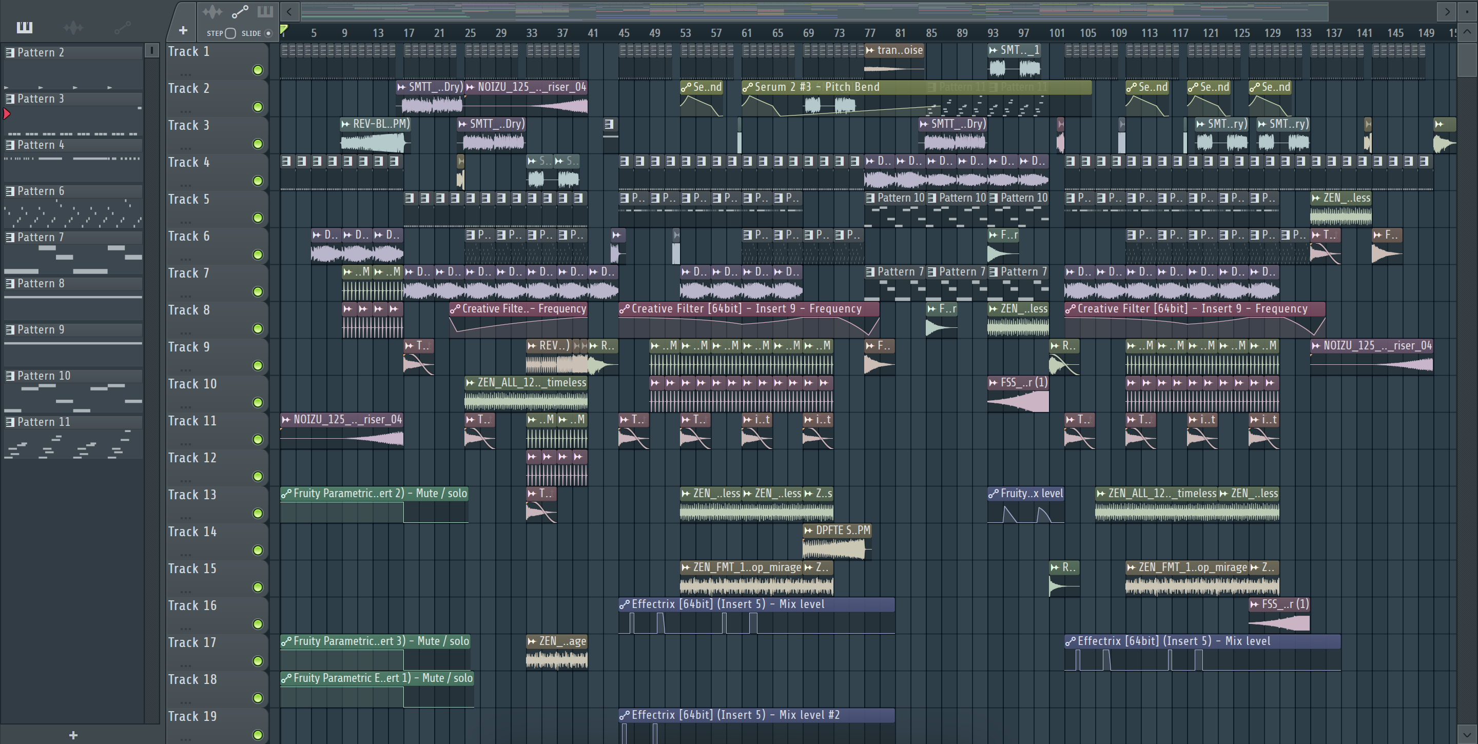The width and height of the screenshot is (1478, 744).
Task: Open menu of Creative Filter Insert 9 clip at bar 45
Action: (x=624, y=308)
